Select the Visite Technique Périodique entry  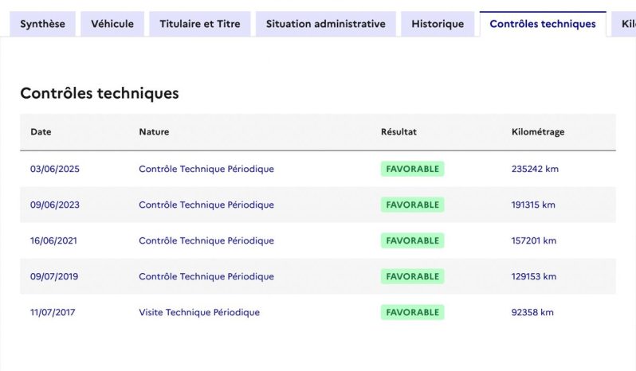pos(199,312)
